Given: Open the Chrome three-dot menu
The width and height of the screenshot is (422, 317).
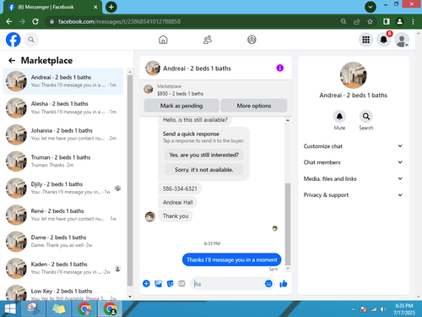Looking at the screenshot, I should pos(413,21).
